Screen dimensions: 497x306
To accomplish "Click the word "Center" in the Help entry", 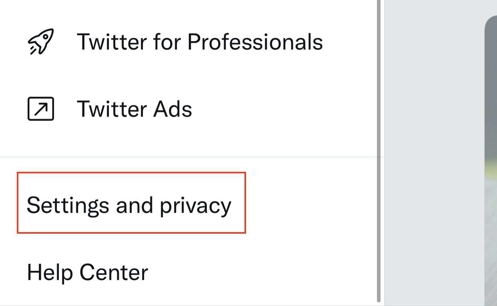I will (114, 272).
